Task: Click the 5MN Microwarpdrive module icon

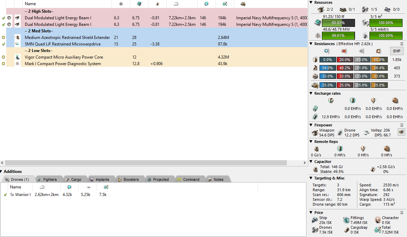Action: [17, 44]
